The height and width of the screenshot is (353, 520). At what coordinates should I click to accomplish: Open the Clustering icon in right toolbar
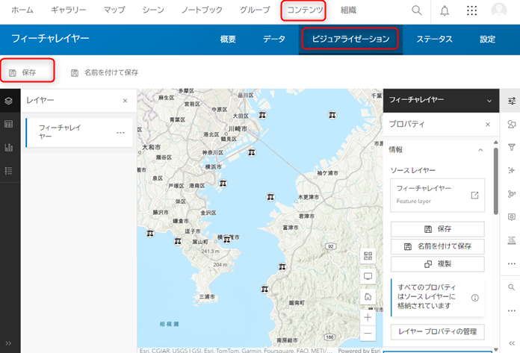pyautogui.click(x=512, y=194)
